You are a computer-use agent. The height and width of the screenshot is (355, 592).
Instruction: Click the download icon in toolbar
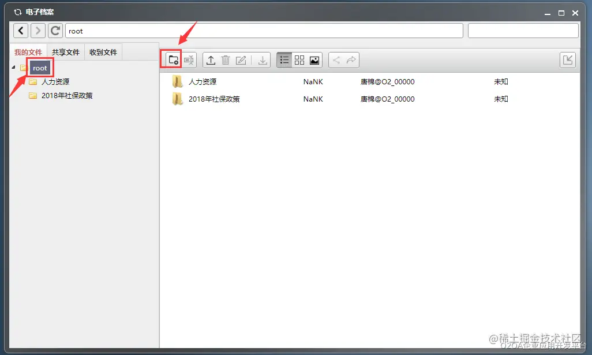point(263,60)
